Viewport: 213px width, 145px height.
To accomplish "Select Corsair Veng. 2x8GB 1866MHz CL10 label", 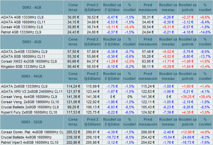I will (30, 102).
